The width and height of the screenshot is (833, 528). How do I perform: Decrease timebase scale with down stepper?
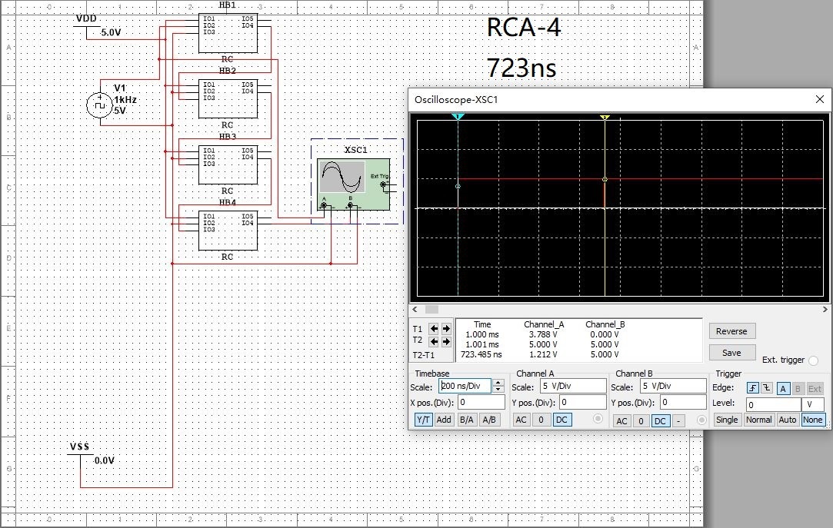click(x=498, y=390)
